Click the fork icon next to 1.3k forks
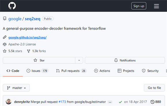The width and height of the screenshot is (167, 106). coord(29,51)
